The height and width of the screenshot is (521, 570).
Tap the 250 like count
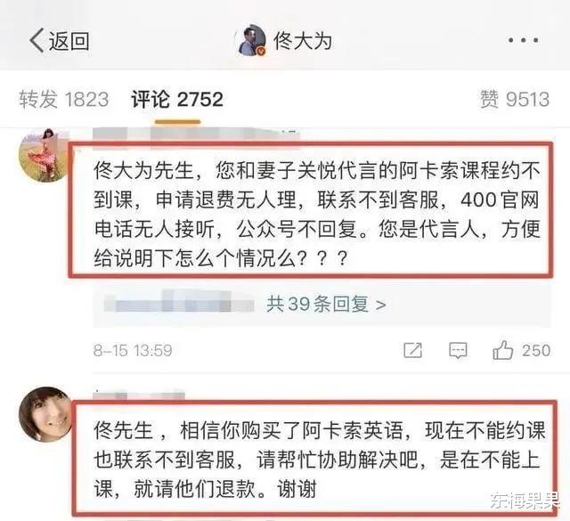(536, 351)
